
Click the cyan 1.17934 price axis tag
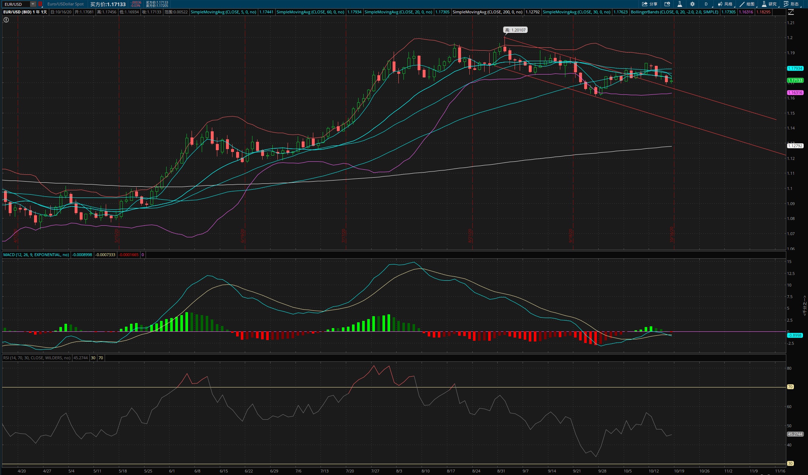coord(795,68)
